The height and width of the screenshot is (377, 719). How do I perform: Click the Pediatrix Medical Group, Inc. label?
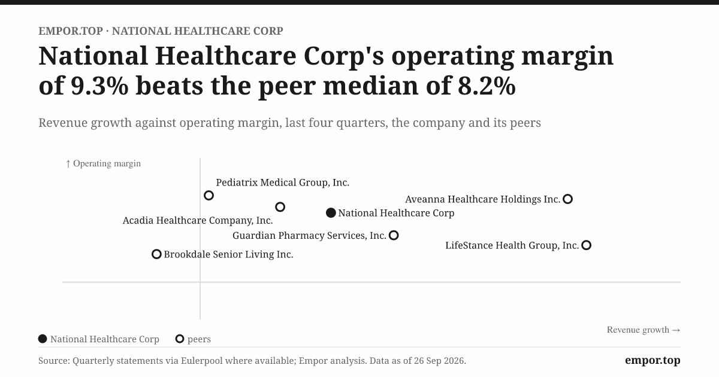(282, 183)
